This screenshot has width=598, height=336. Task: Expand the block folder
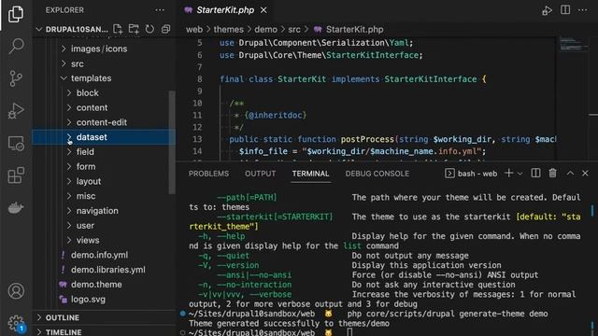(x=87, y=93)
